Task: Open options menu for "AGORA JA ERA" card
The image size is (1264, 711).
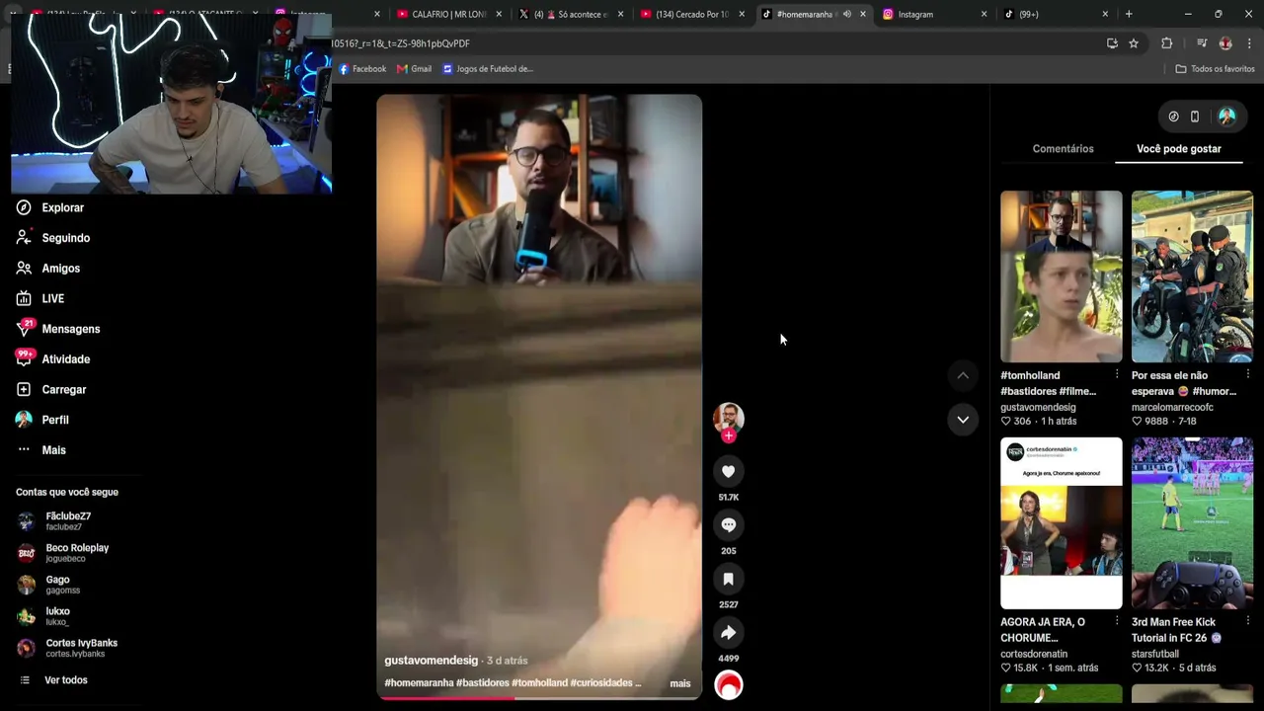Action: click(x=1117, y=622)
